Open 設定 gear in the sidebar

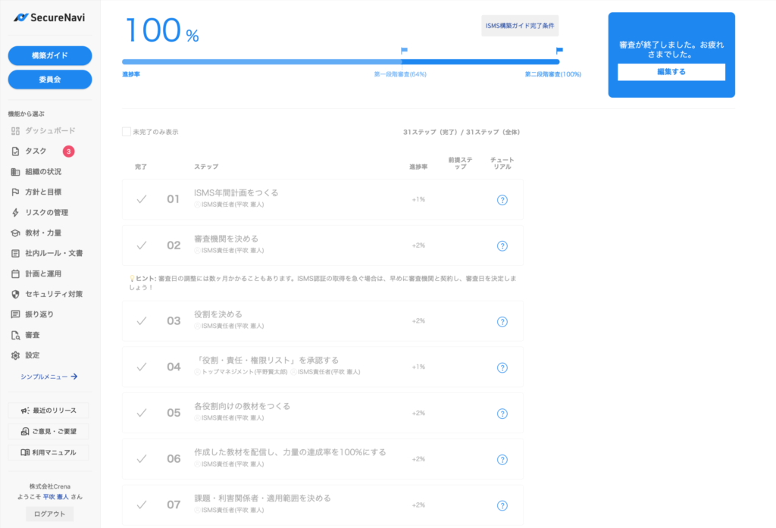click(x=32, y=355)
